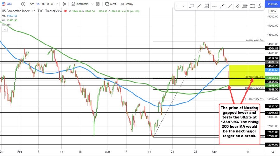Click the 13837.59 price label
280x156 pixels.
click(x=273, y=82)
